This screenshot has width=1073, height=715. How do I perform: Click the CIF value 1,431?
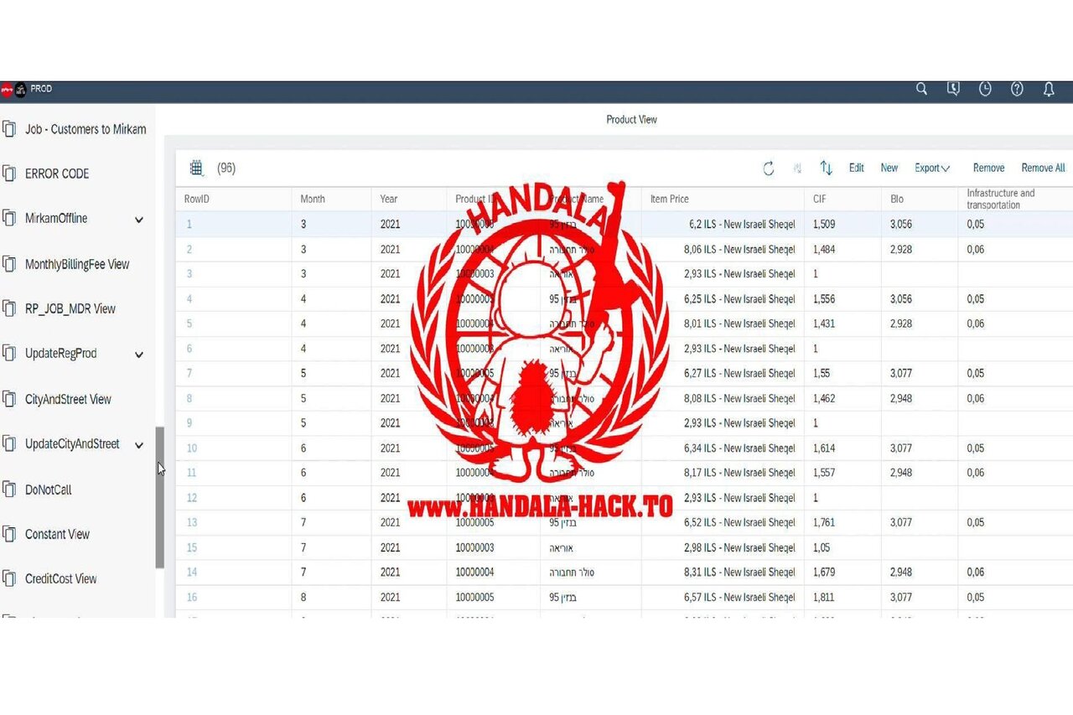click(824, 324)
